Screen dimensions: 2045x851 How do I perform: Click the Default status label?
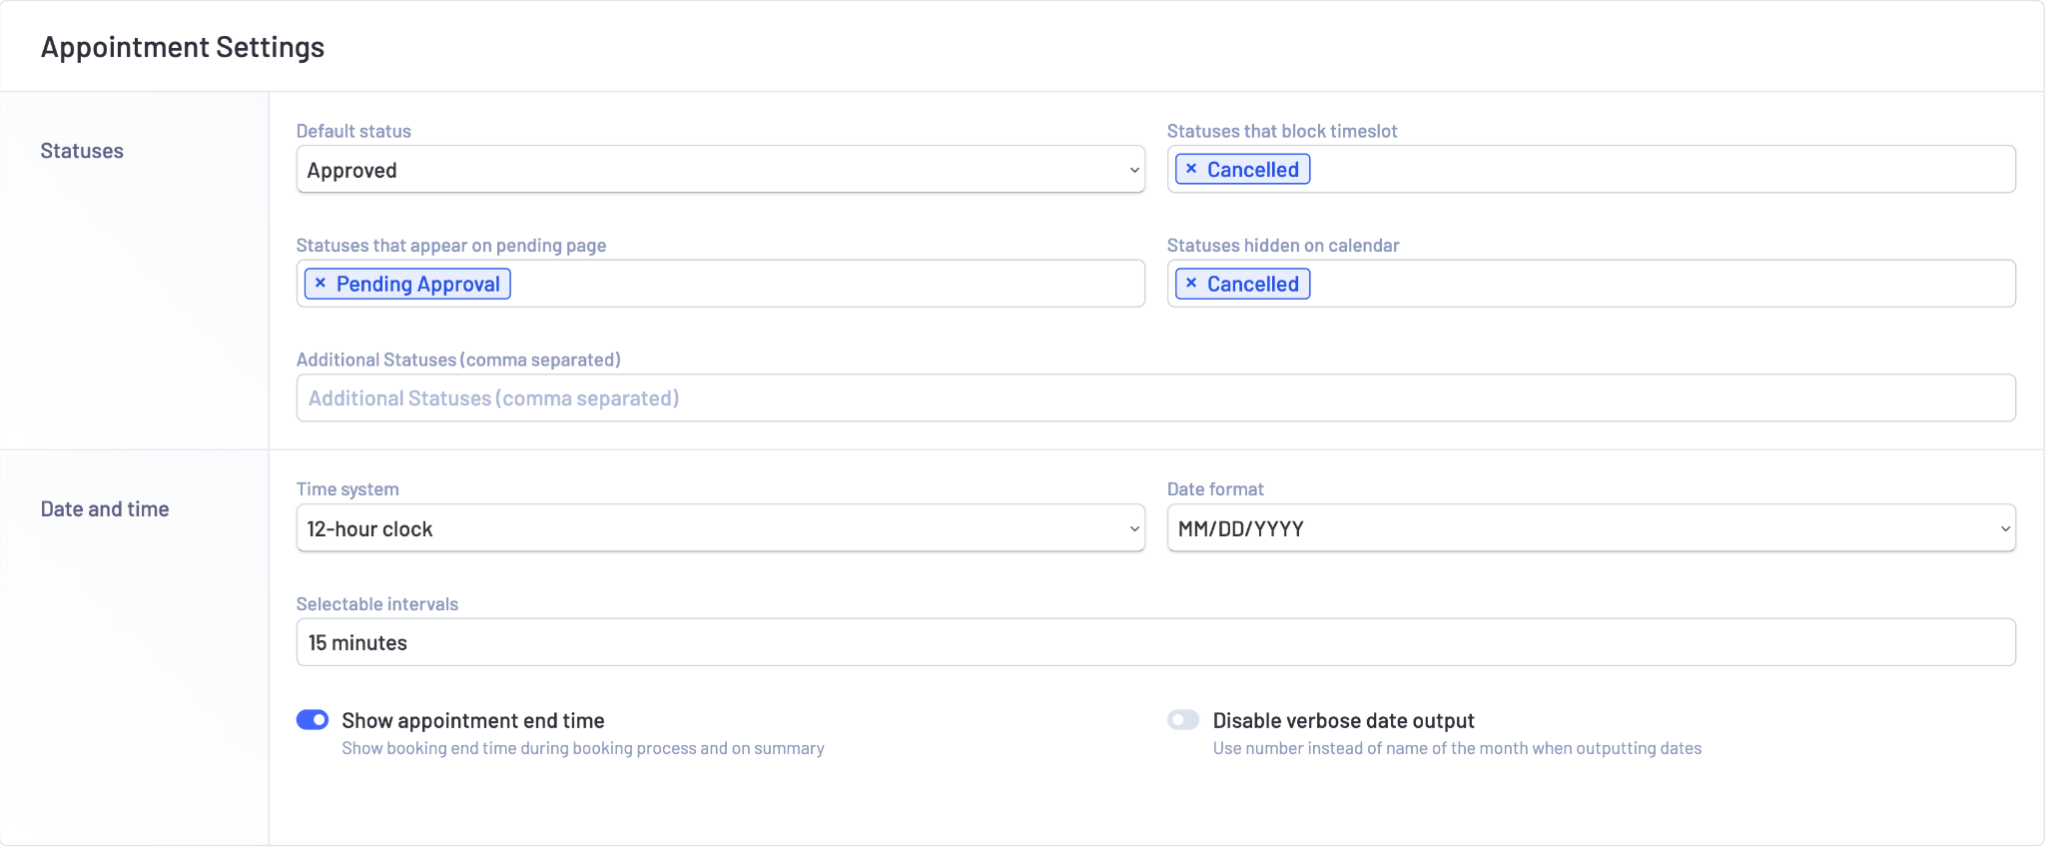353,131
